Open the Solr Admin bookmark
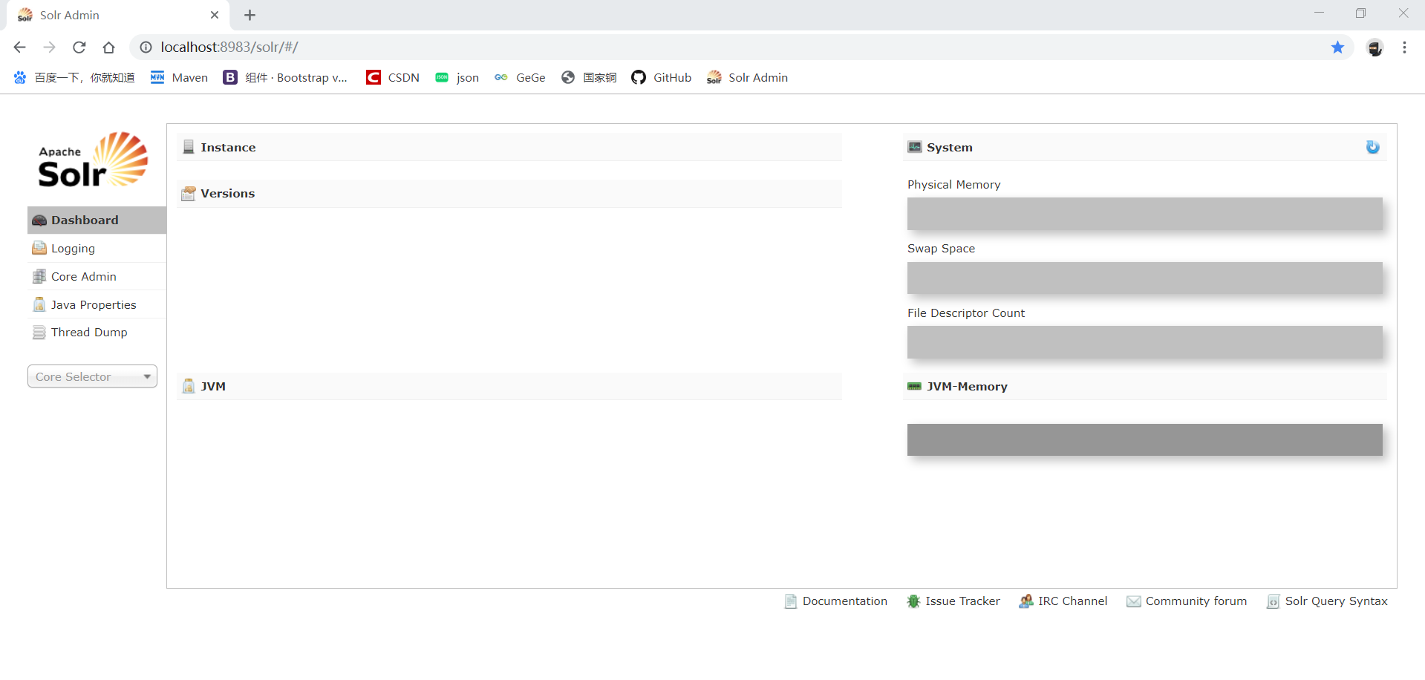 tap(747, 77)
